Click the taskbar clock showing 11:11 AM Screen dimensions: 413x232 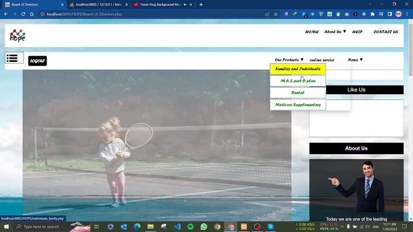[390, 226]
